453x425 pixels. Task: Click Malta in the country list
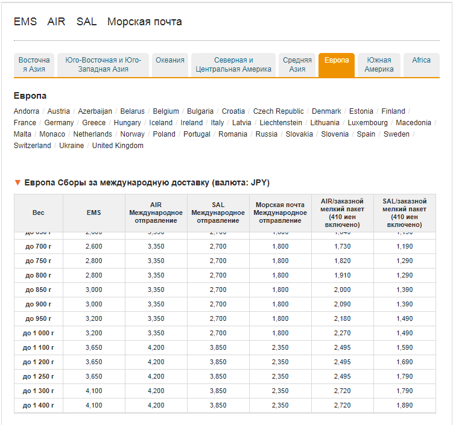22,134
